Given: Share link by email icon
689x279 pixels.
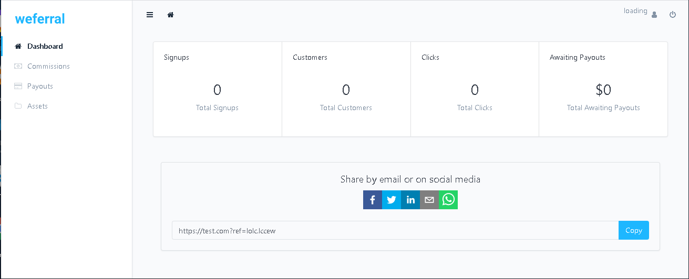Looking at the screenshot, I should [429, 200].
